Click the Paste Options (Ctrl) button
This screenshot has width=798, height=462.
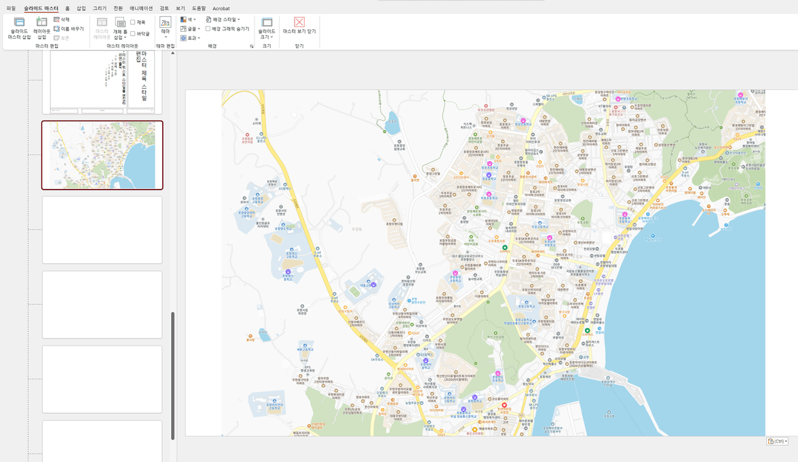777,441
